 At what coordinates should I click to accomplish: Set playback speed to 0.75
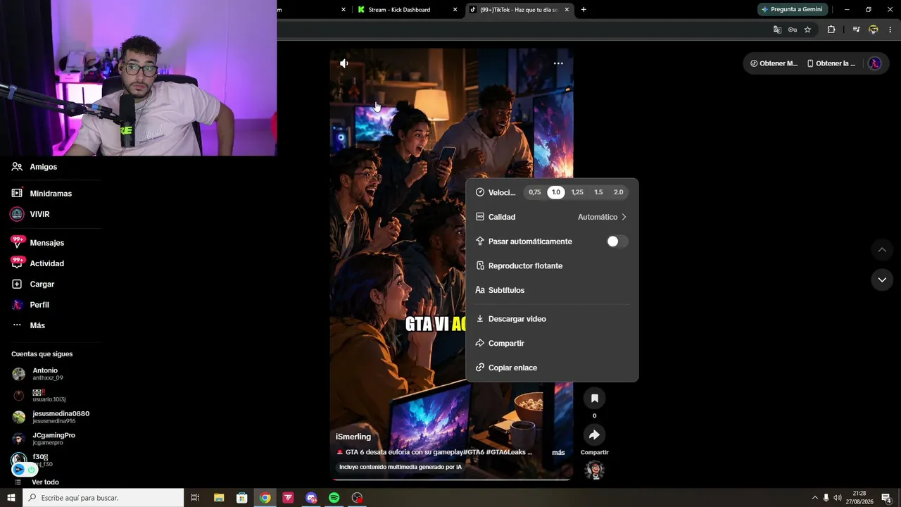point(535,192)
